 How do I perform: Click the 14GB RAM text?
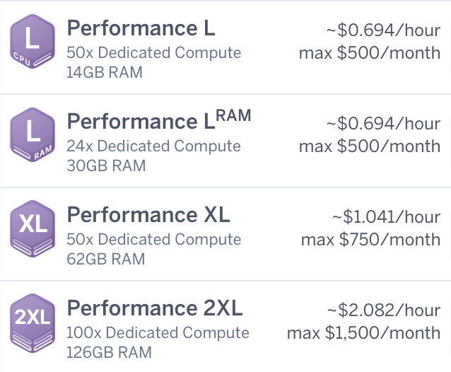point(105,72)
